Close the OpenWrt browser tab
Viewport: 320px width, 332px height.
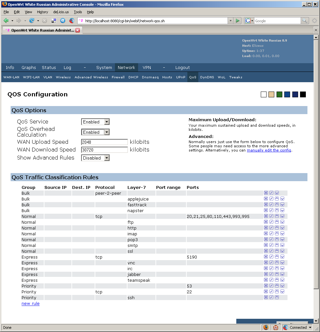(78, 30)
